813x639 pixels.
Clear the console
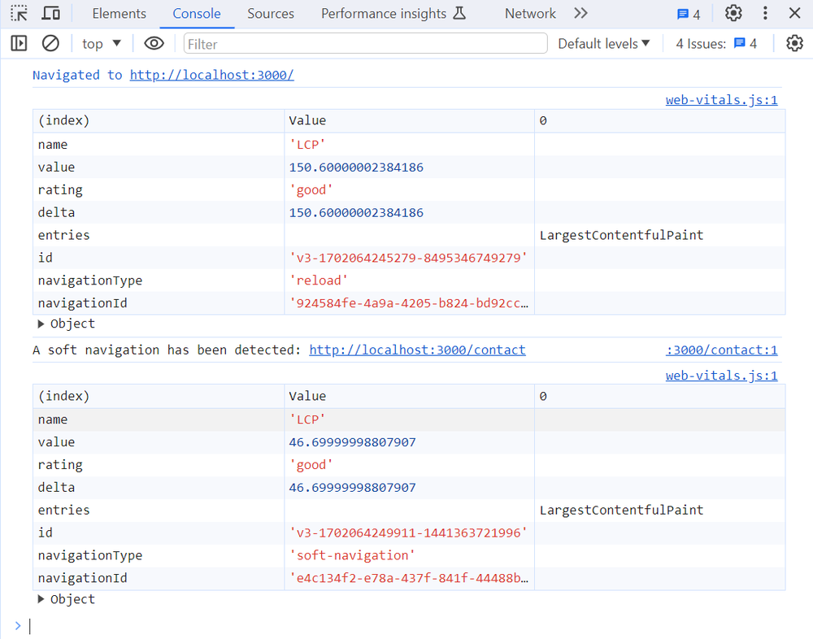50,43
